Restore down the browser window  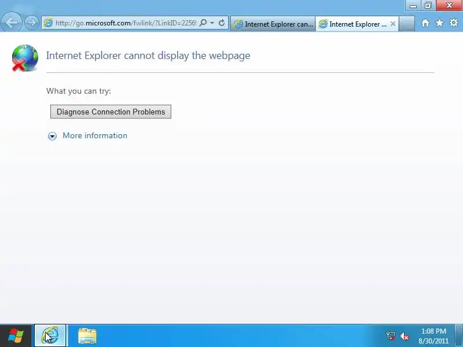click(428, 5)
